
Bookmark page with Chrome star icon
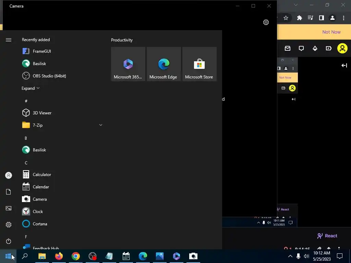point(286,18)
